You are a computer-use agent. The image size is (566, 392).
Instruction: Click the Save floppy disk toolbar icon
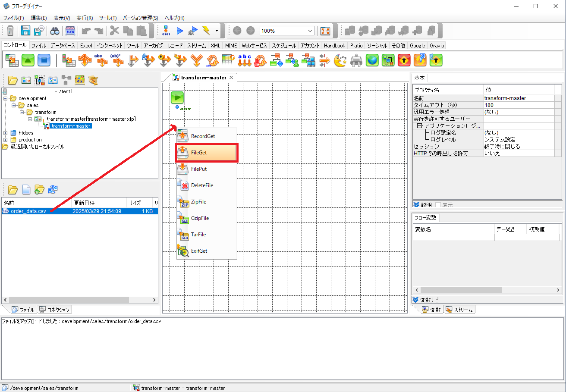pos(26,31)
